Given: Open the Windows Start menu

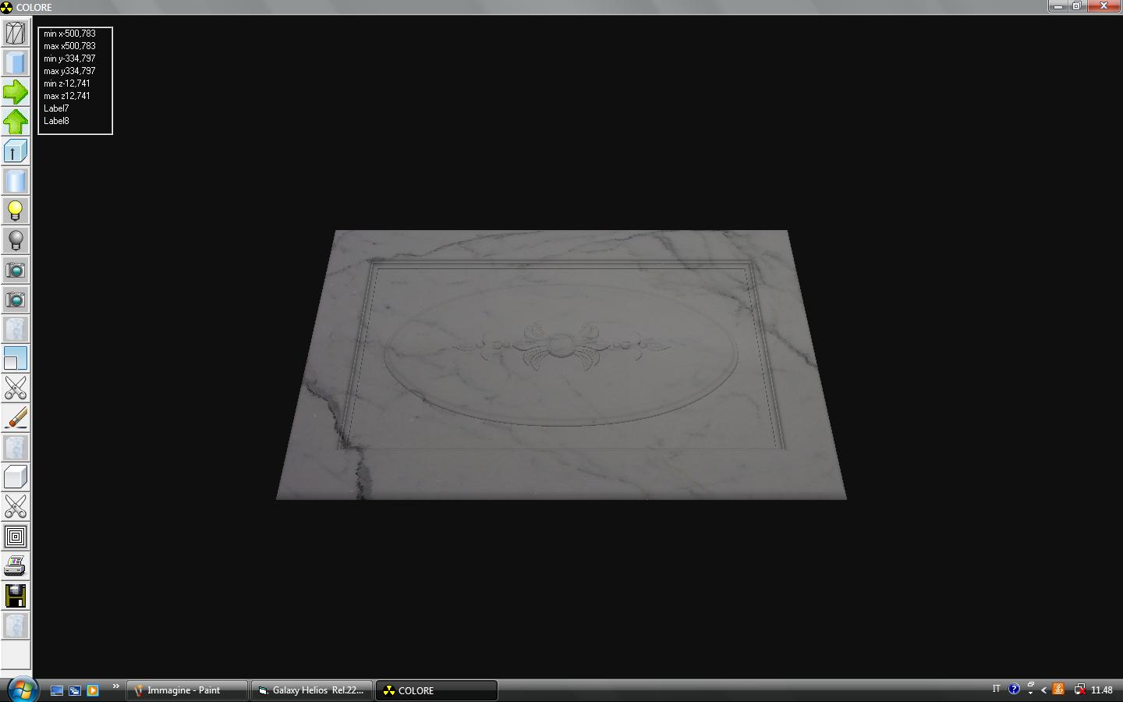Looking at the screenshot, I should [x=21, y=690].
